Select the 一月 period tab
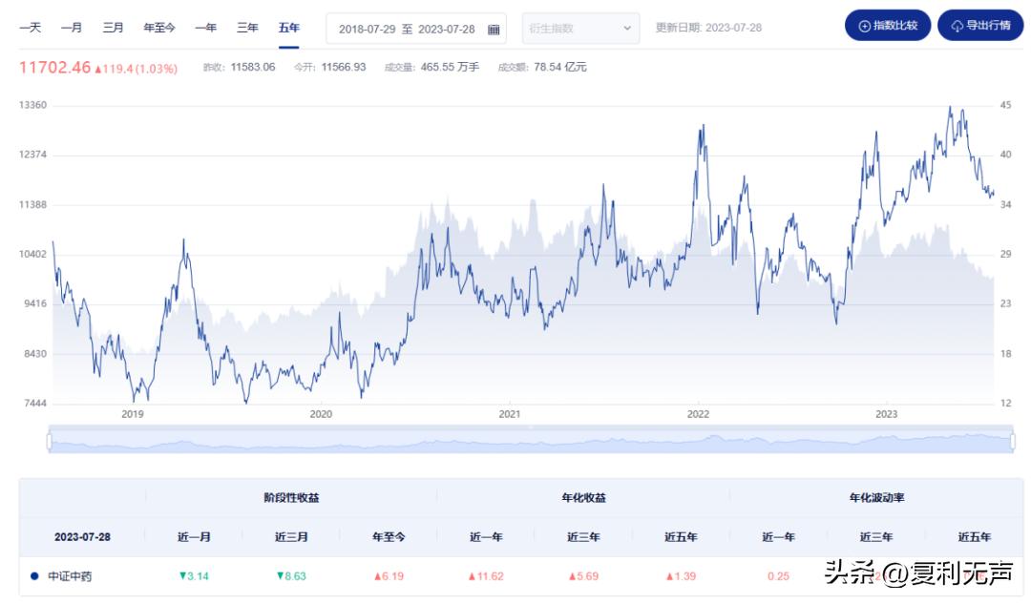Screen dimensions: 1031x603 [x=71, y=29]
